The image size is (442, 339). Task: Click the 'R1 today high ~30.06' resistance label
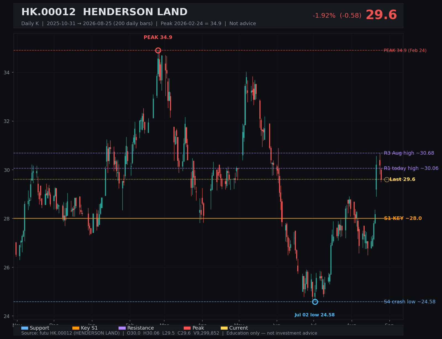tap(411, 168)
